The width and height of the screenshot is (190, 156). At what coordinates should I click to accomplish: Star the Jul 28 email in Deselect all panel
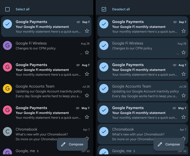pos(184,96)
